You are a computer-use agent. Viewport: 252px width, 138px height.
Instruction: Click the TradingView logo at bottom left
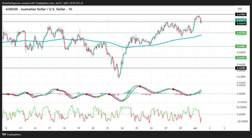11,135
